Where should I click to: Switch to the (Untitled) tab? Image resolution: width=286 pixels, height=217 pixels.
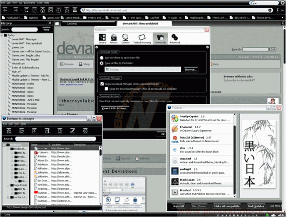coord(88,24)
